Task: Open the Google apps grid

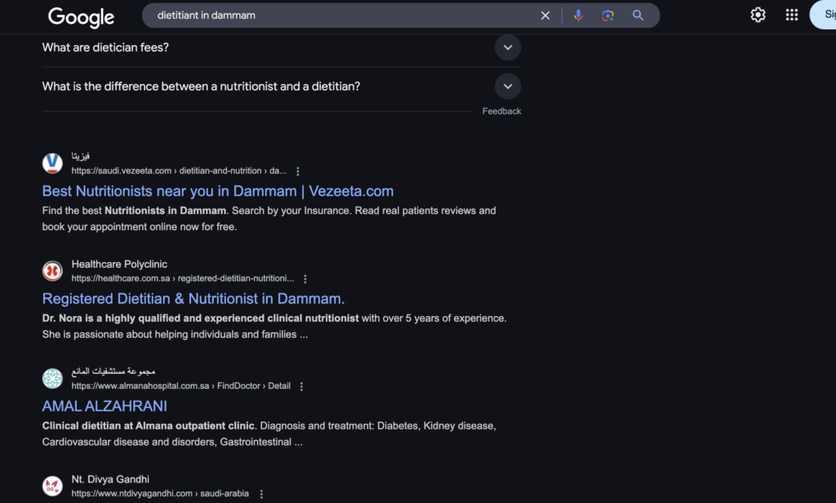Action: click(792, 15)
